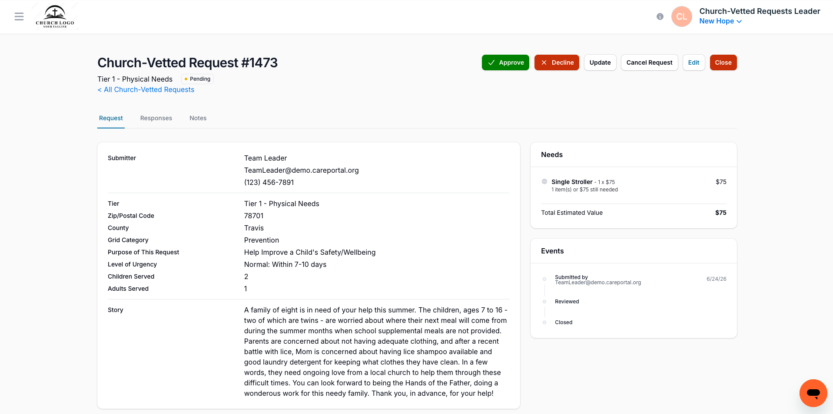Click the Update button

click(x=600, y=62)
